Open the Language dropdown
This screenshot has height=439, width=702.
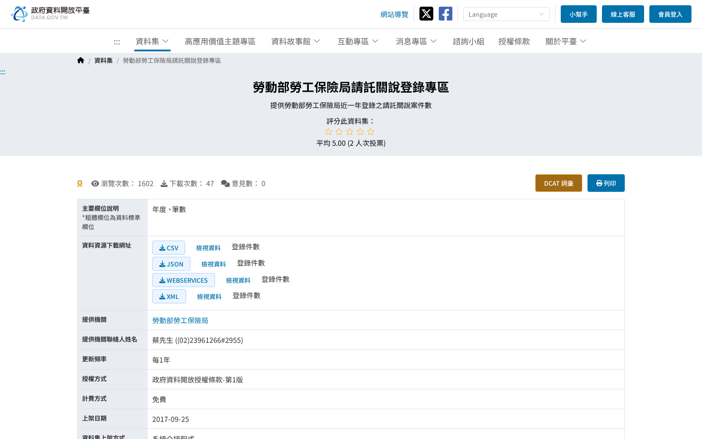tap(506, 14)
